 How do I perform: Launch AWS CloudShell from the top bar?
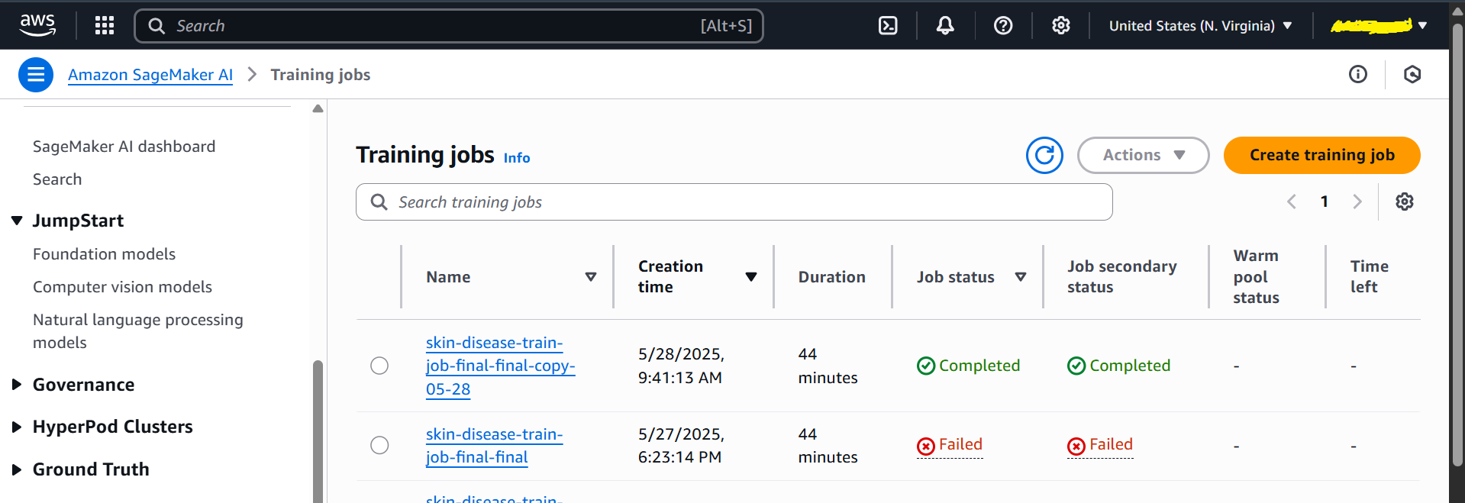click(x=888, y=25)
